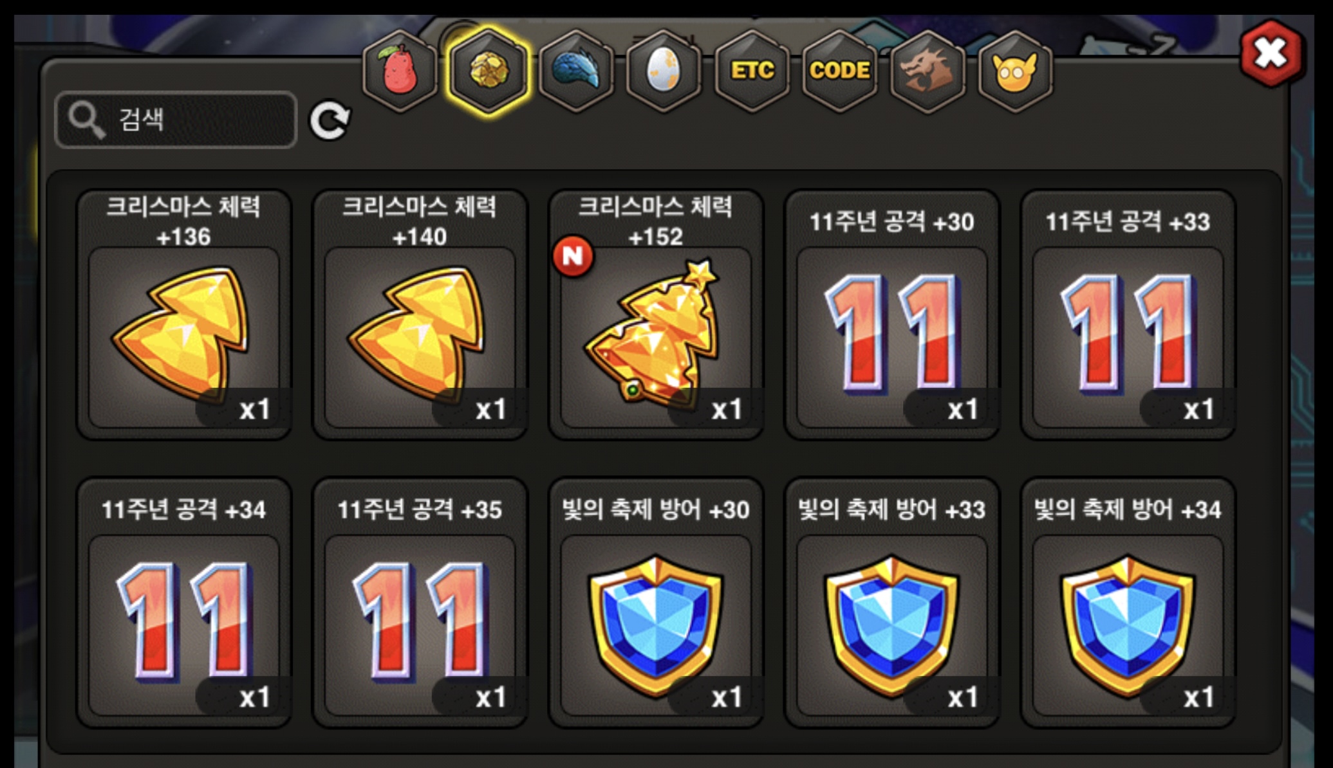This screenshot has width=1333, height=768.
Task: Open the ETC tab
Action: 752,71
